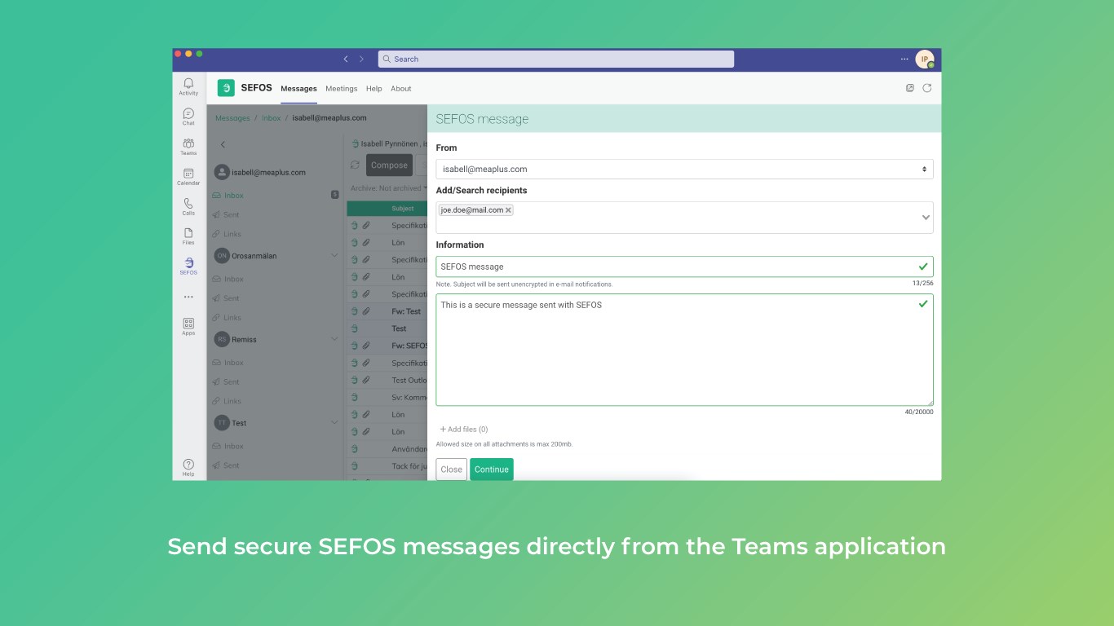Open the Activity bell in Teams sidebar
The width and height of the screenshot is (1114, 626).
click(x=188, y=86)
